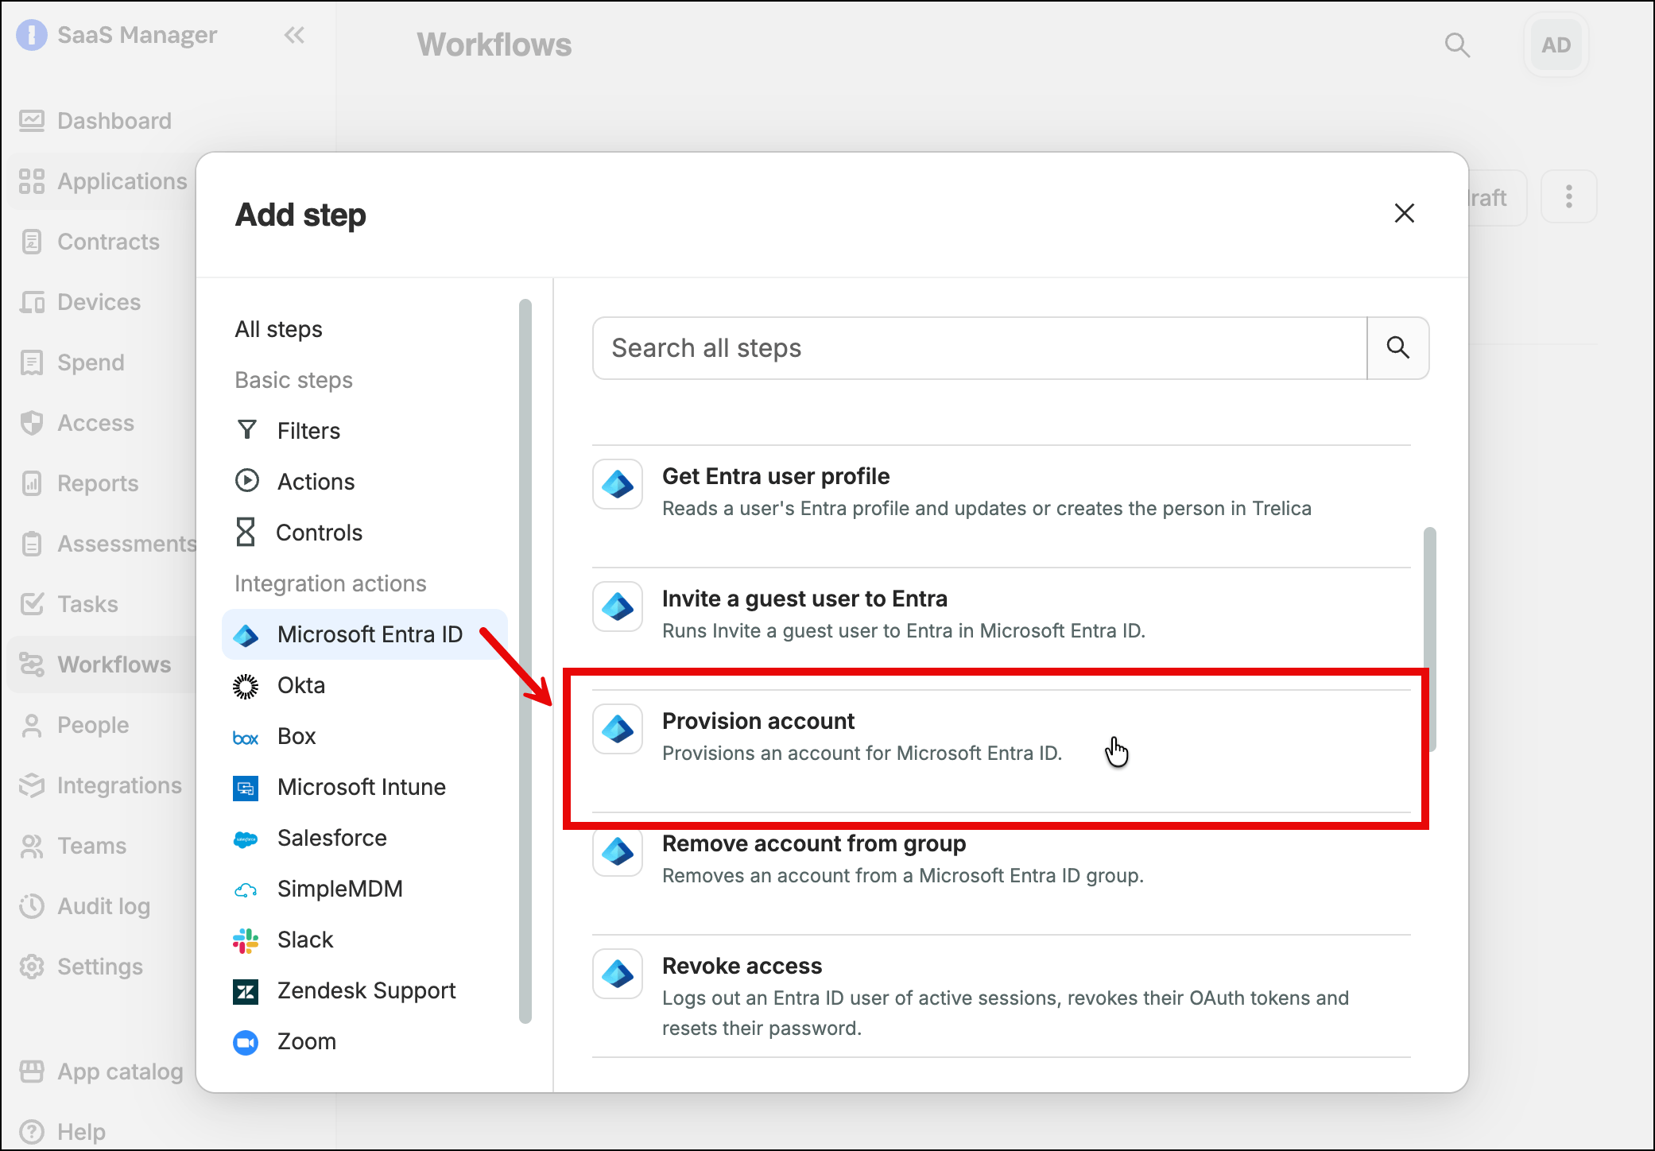Click the Zendesk Support icon

tap(246, 991)
